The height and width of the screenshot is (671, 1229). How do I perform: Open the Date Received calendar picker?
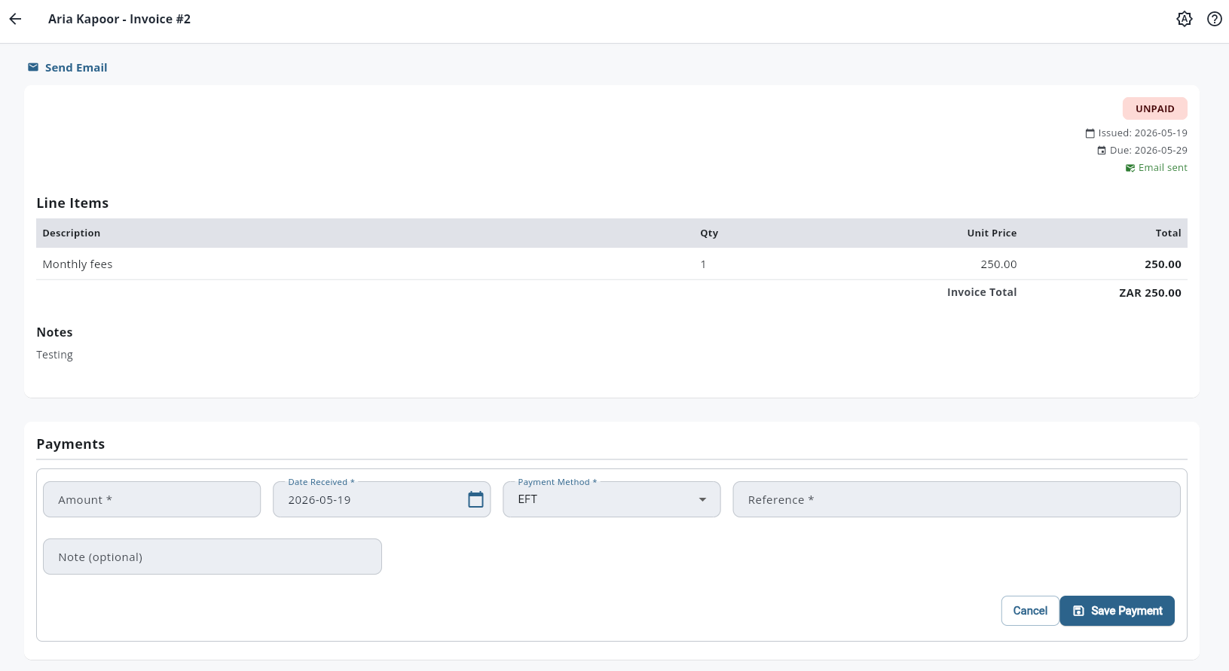[475, 499]
